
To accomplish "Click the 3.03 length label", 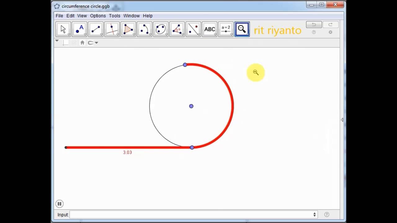I will point(127,152).
